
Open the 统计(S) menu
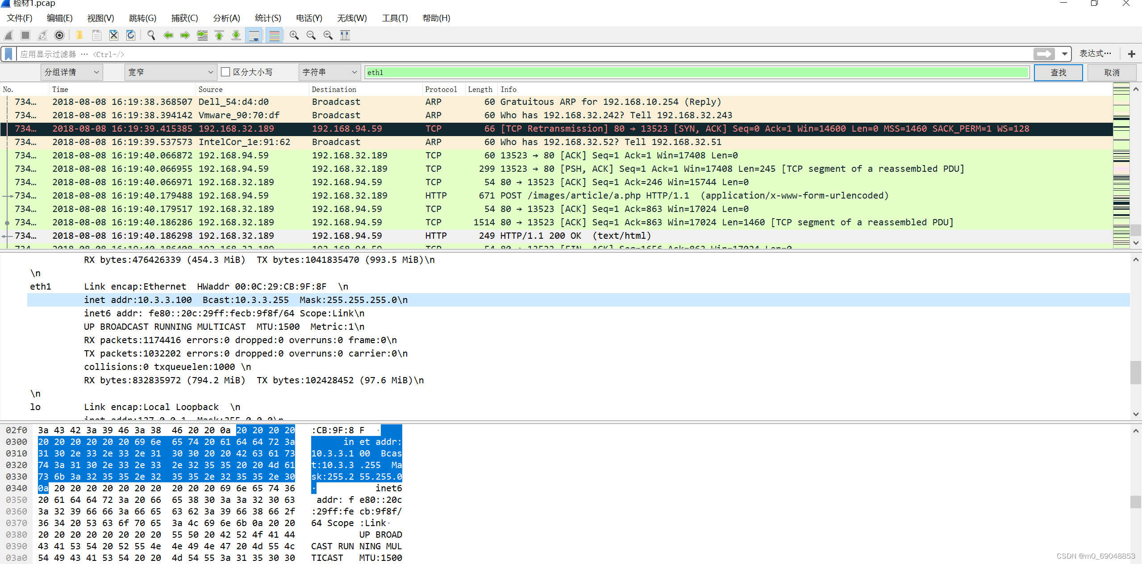pos(268,18)
